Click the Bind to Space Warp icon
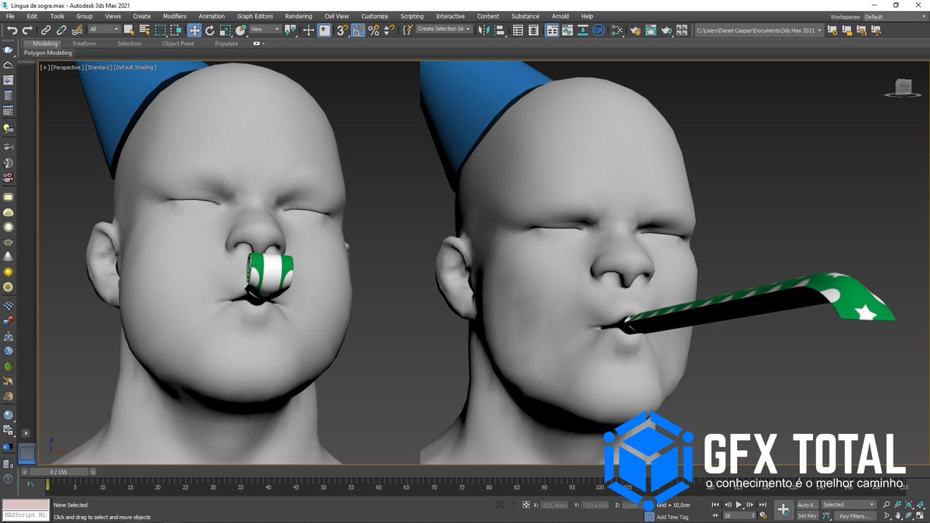930x523 pixels. pyautogui.click(x=77, y=30)
